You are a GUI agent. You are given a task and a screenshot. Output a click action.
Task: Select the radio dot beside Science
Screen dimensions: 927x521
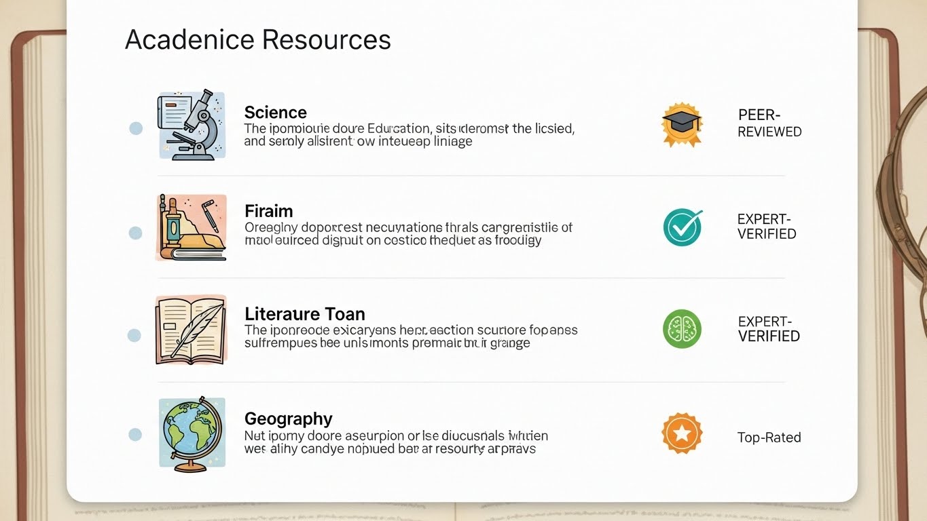(136, 128)
